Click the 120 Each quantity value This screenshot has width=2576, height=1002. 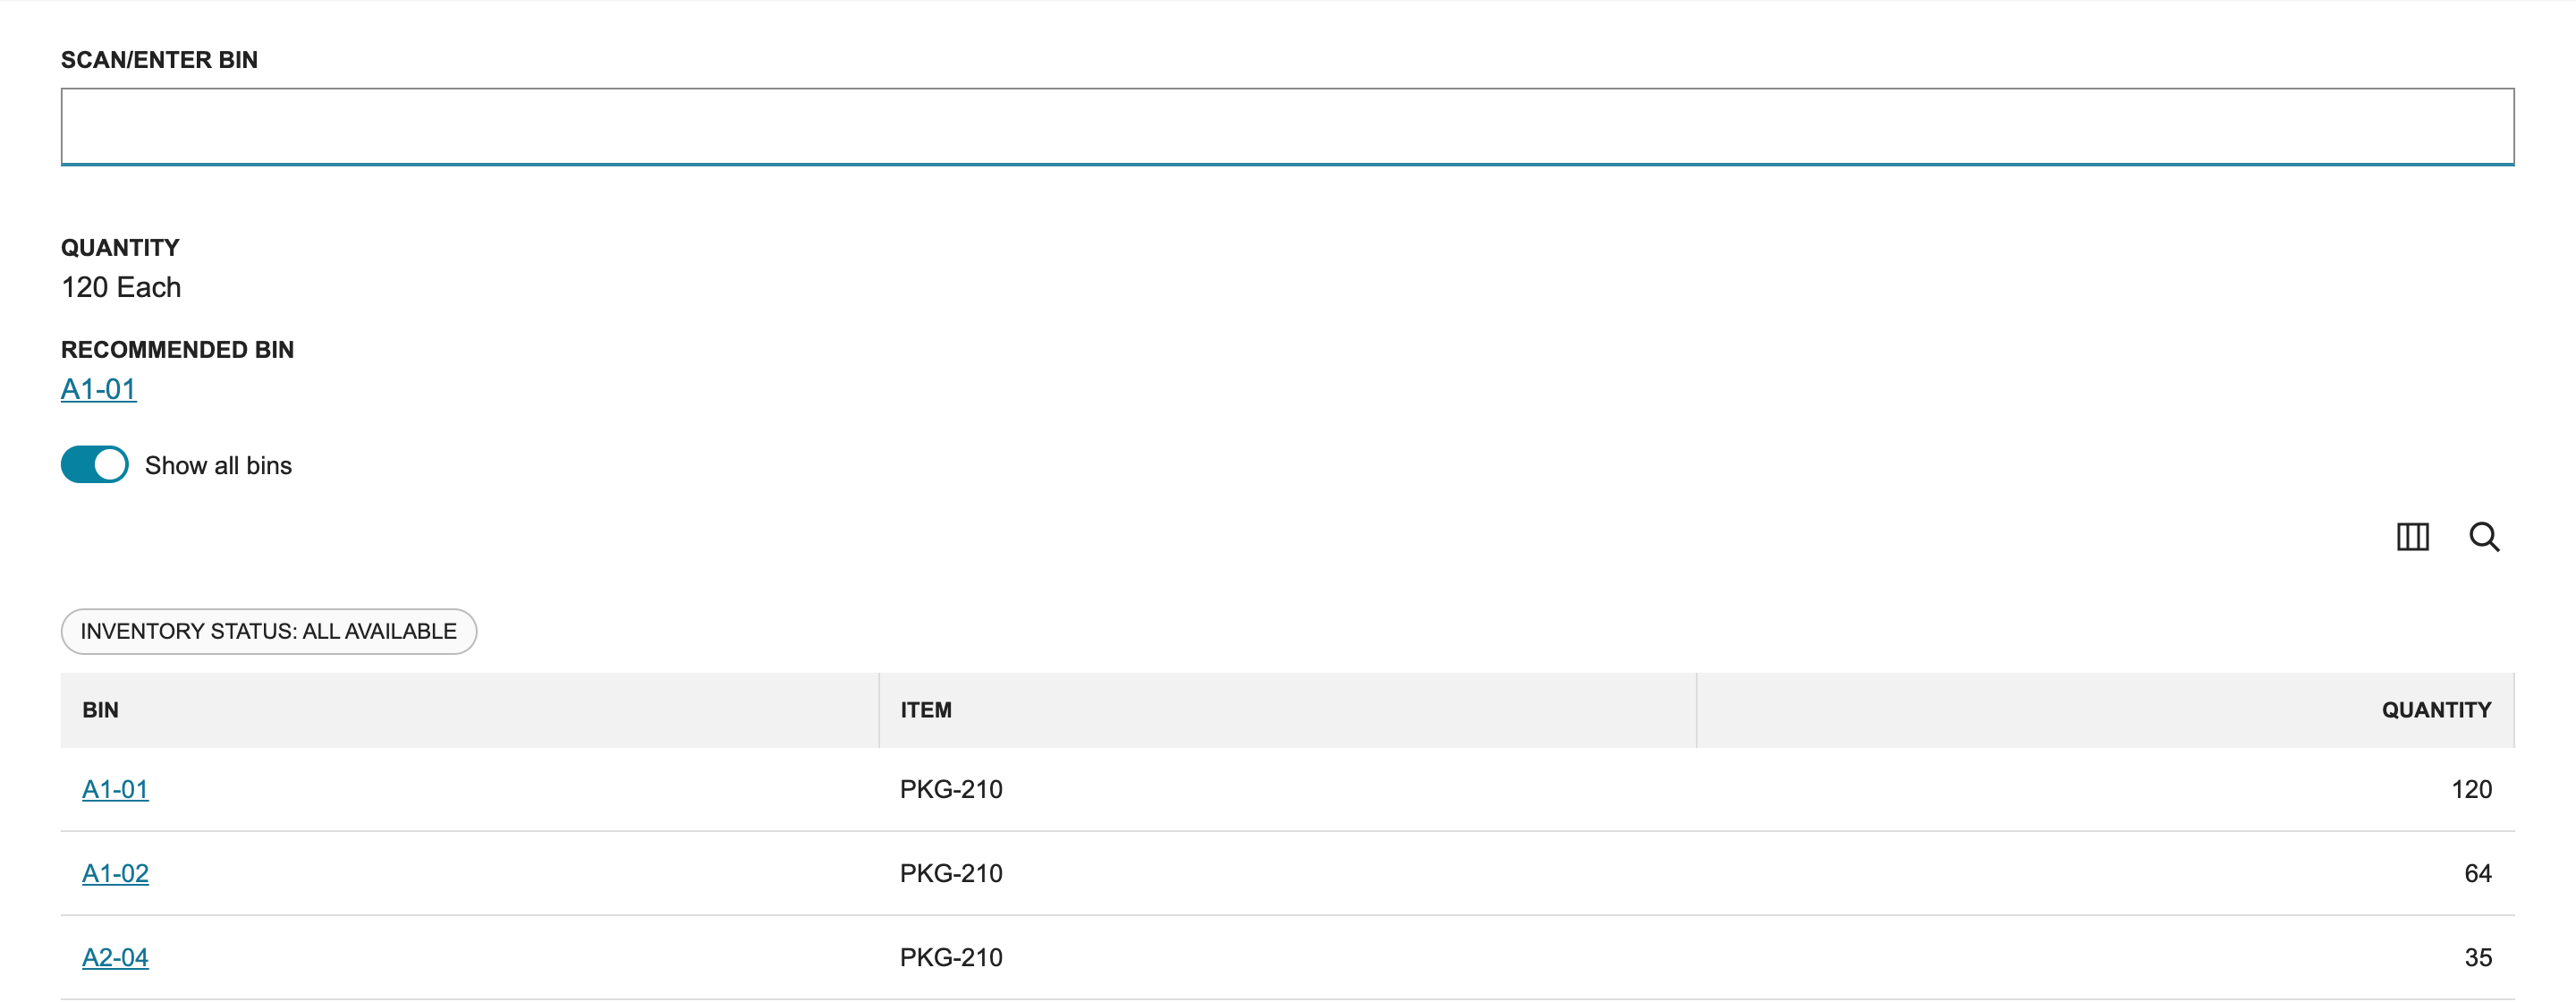pyautogui.click(x=121, y=288)
